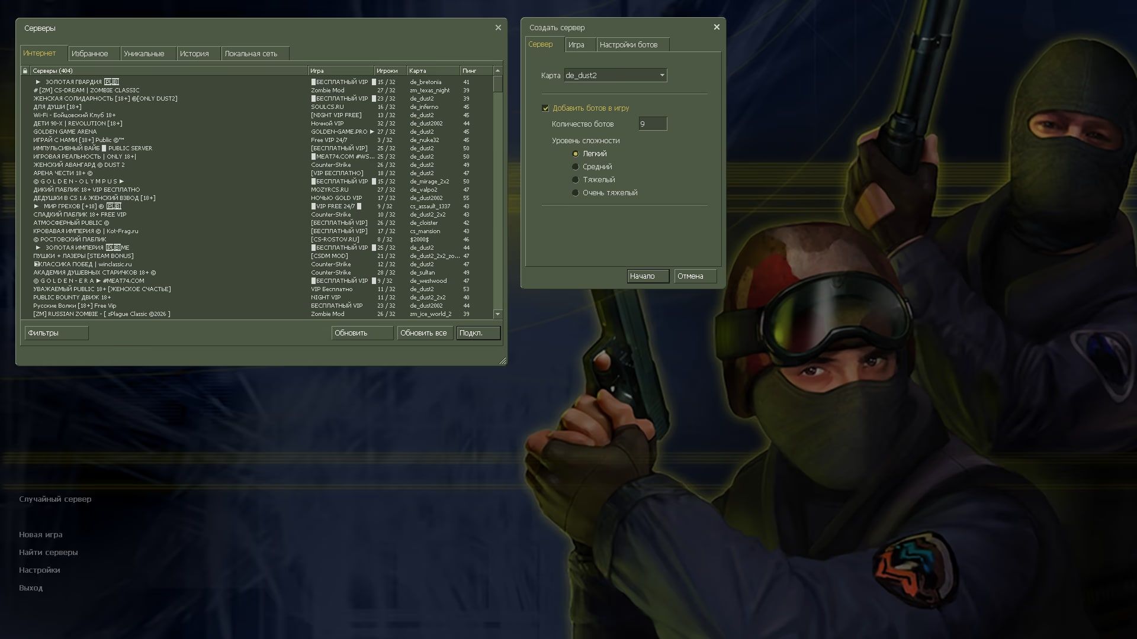
Task: Switch to Игра tab in create server
Action: (x=580, y=44)
